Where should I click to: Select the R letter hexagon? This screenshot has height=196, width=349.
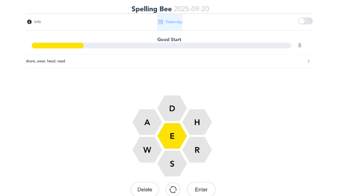pyautogui.click(x=197, y=150)
